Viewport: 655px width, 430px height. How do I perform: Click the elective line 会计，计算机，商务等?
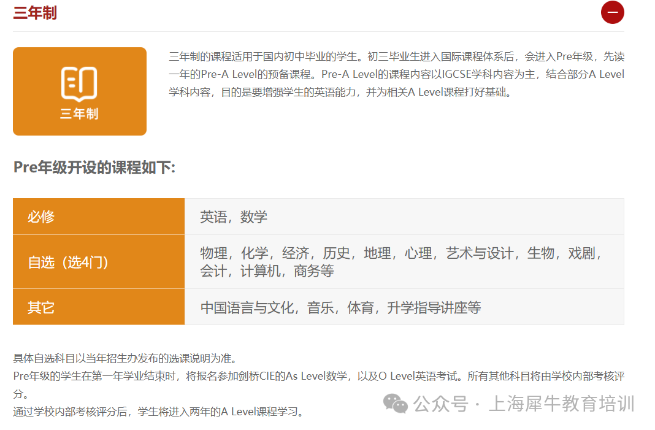(267, 271)
